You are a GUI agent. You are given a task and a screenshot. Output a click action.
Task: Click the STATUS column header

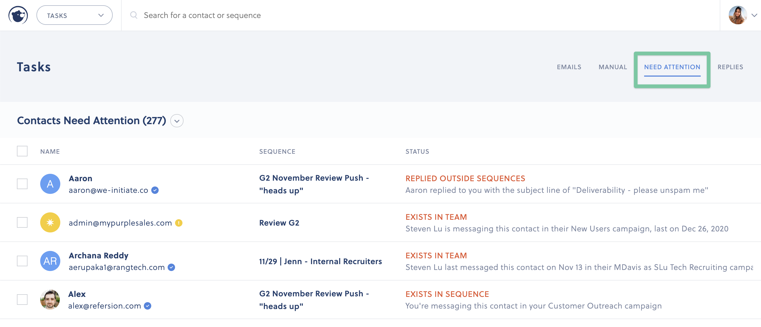point(417,152)
